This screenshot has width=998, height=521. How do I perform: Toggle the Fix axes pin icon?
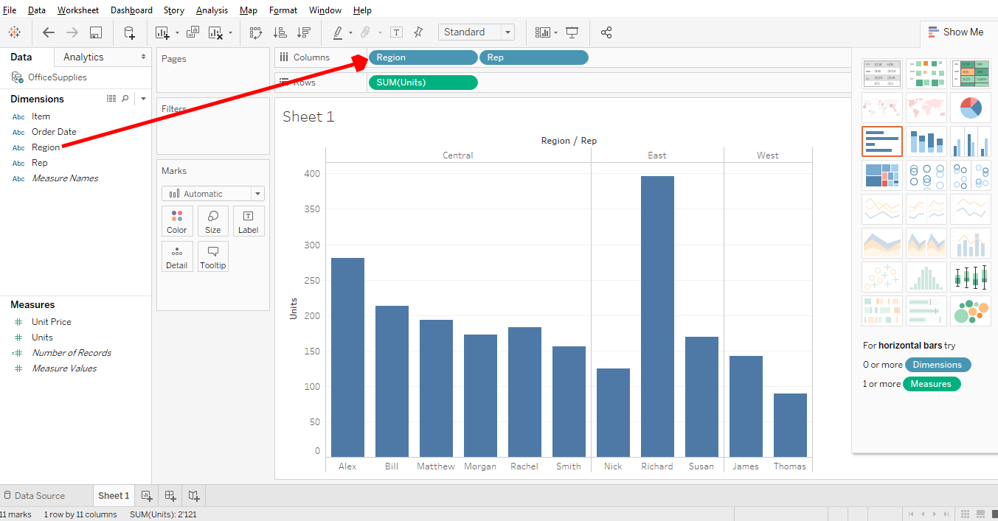click(x=418, y=32)
